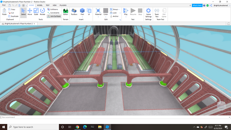Open Game Settings gear

pos(148,13)
